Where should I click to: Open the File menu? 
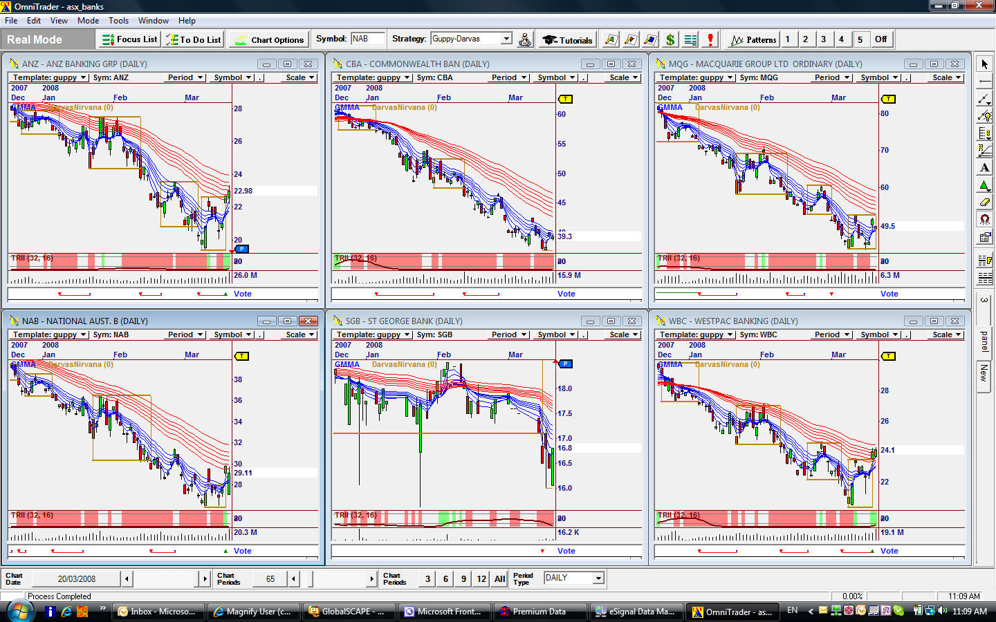pyautogui.click(x=11, y=20)
